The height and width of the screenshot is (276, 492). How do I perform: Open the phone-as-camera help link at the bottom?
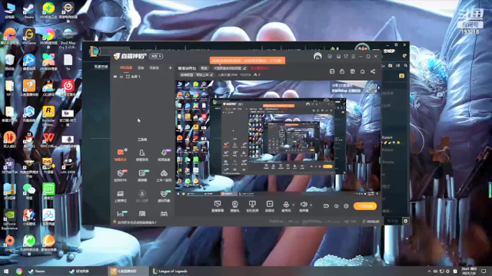(137, 222)
